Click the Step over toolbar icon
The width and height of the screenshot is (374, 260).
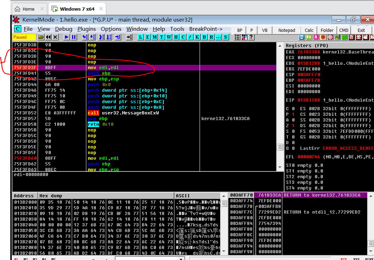coord(92,37)
